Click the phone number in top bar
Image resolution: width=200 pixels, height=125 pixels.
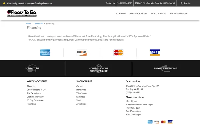click(x=126, y=3)
